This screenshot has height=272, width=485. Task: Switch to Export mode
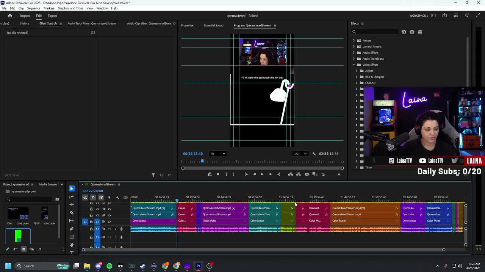point(52,16)
